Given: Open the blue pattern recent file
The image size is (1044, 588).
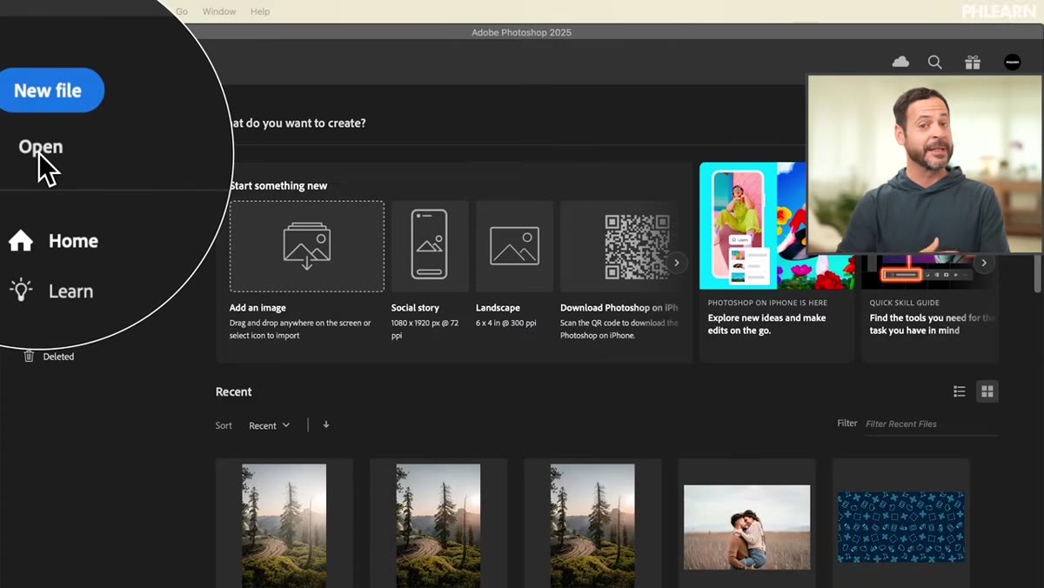Looking at the screenshot, I should coord(900,527).
